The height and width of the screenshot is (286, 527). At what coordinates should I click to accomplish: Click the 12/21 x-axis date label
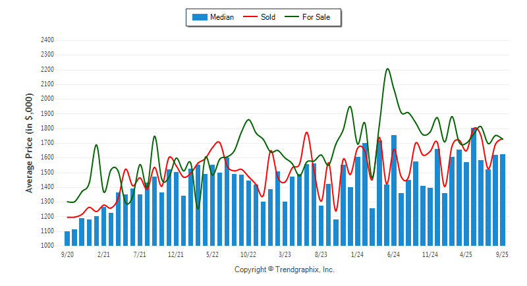[x=176, y=254]
